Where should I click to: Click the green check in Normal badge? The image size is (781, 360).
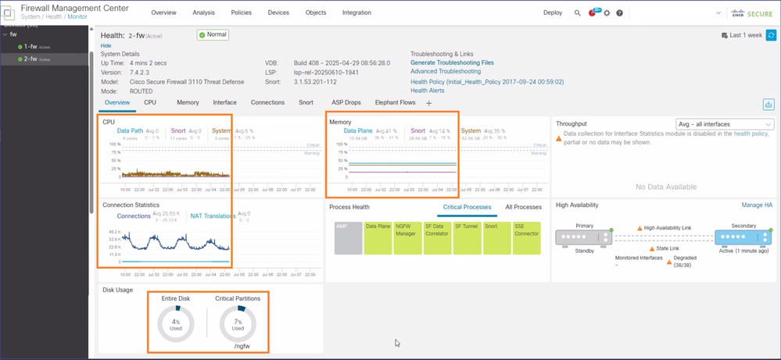pyautogui.click(x=202, y=35)
